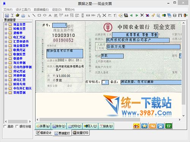This screenshot has height=142, width=190.
Task: Click the green Douban icon
Action: (x=169, y=126)
